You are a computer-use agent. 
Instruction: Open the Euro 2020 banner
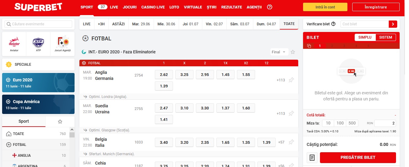(38, 83)
